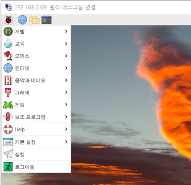Select 로그아웃 to log out
The height and width of the screenshot is (185, 191).
[x=36, y=167]
